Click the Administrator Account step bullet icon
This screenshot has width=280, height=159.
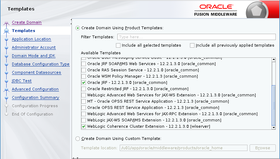tap(6, 48)
